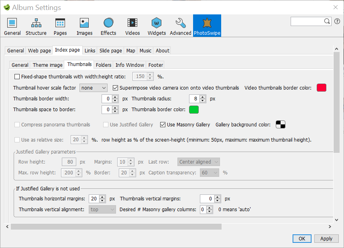Switch to the Slide page tab
344x248 pixels.
point(110,50)
